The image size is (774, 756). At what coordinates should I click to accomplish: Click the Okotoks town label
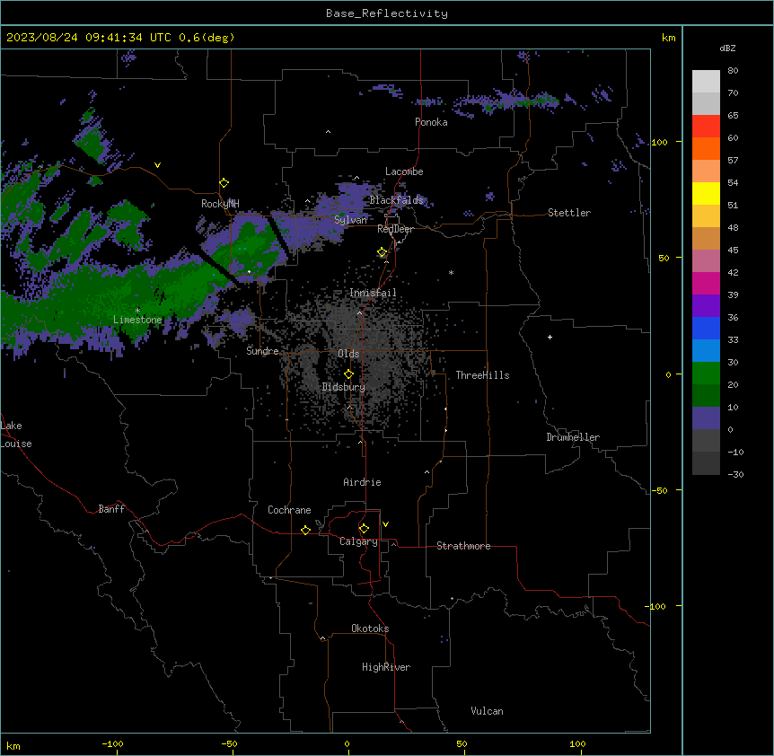370,629
